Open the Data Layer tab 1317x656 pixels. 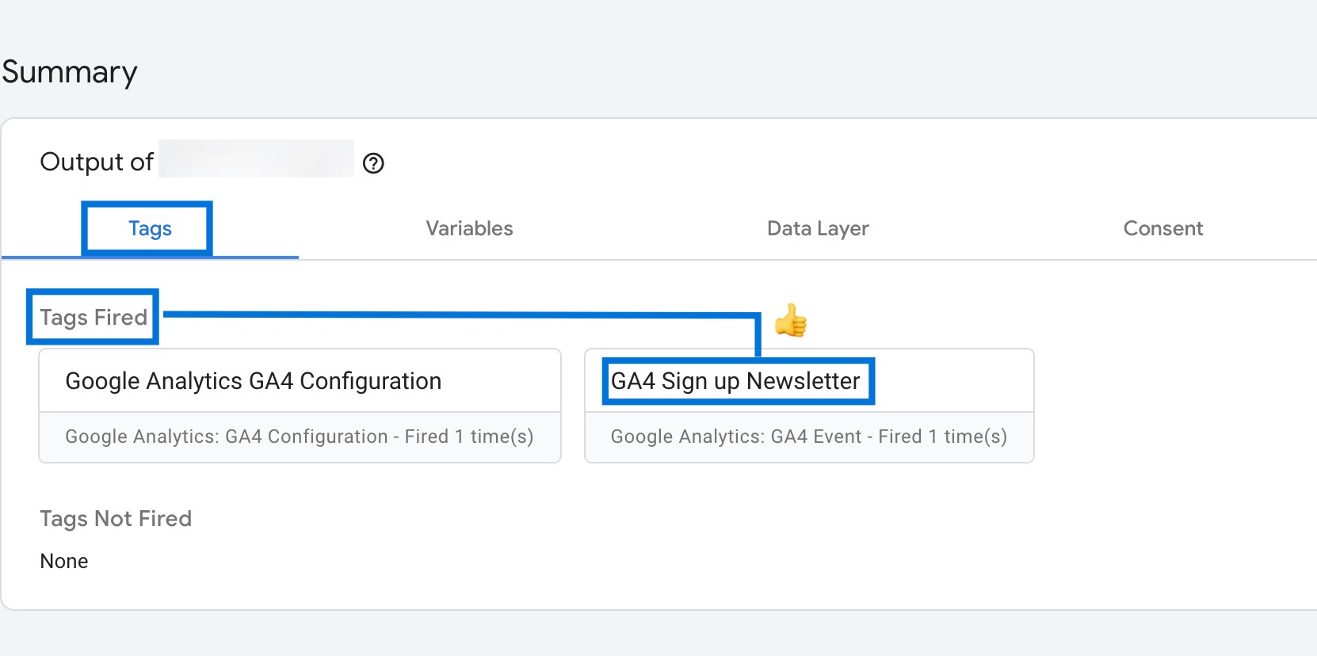[818, 228]
